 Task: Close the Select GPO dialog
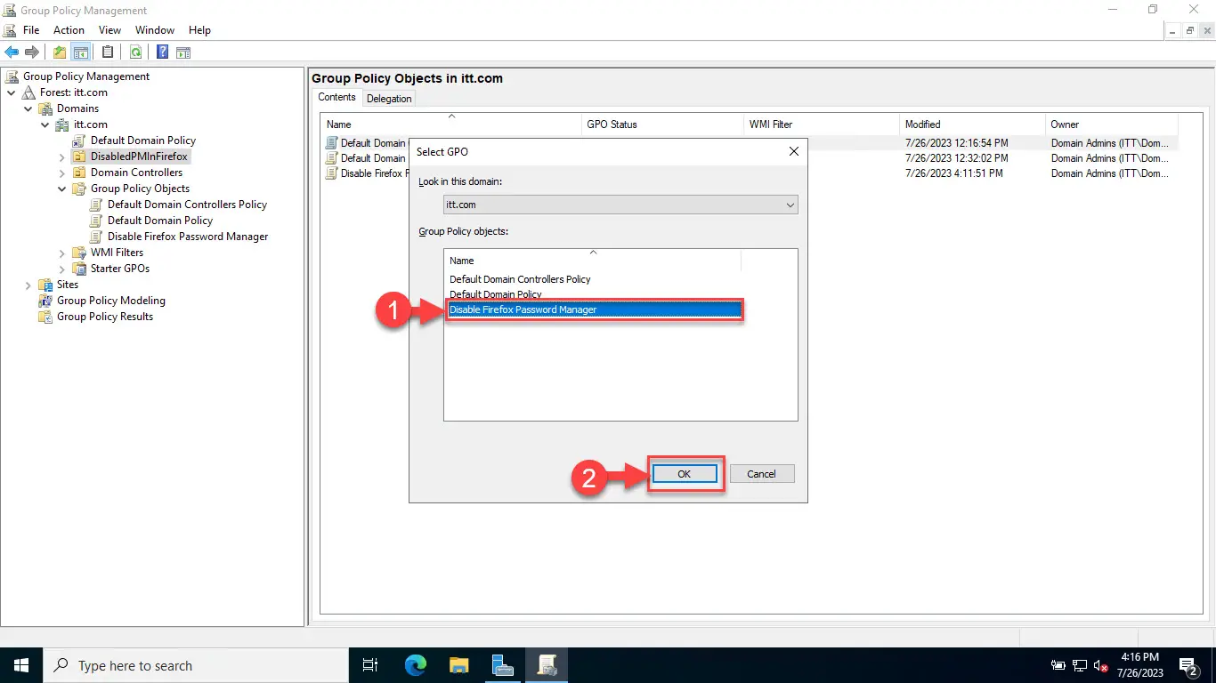(794, 152)
